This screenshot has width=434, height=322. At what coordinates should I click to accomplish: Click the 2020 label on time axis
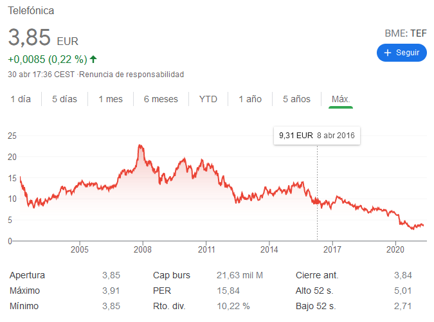[x=395, y=249]
